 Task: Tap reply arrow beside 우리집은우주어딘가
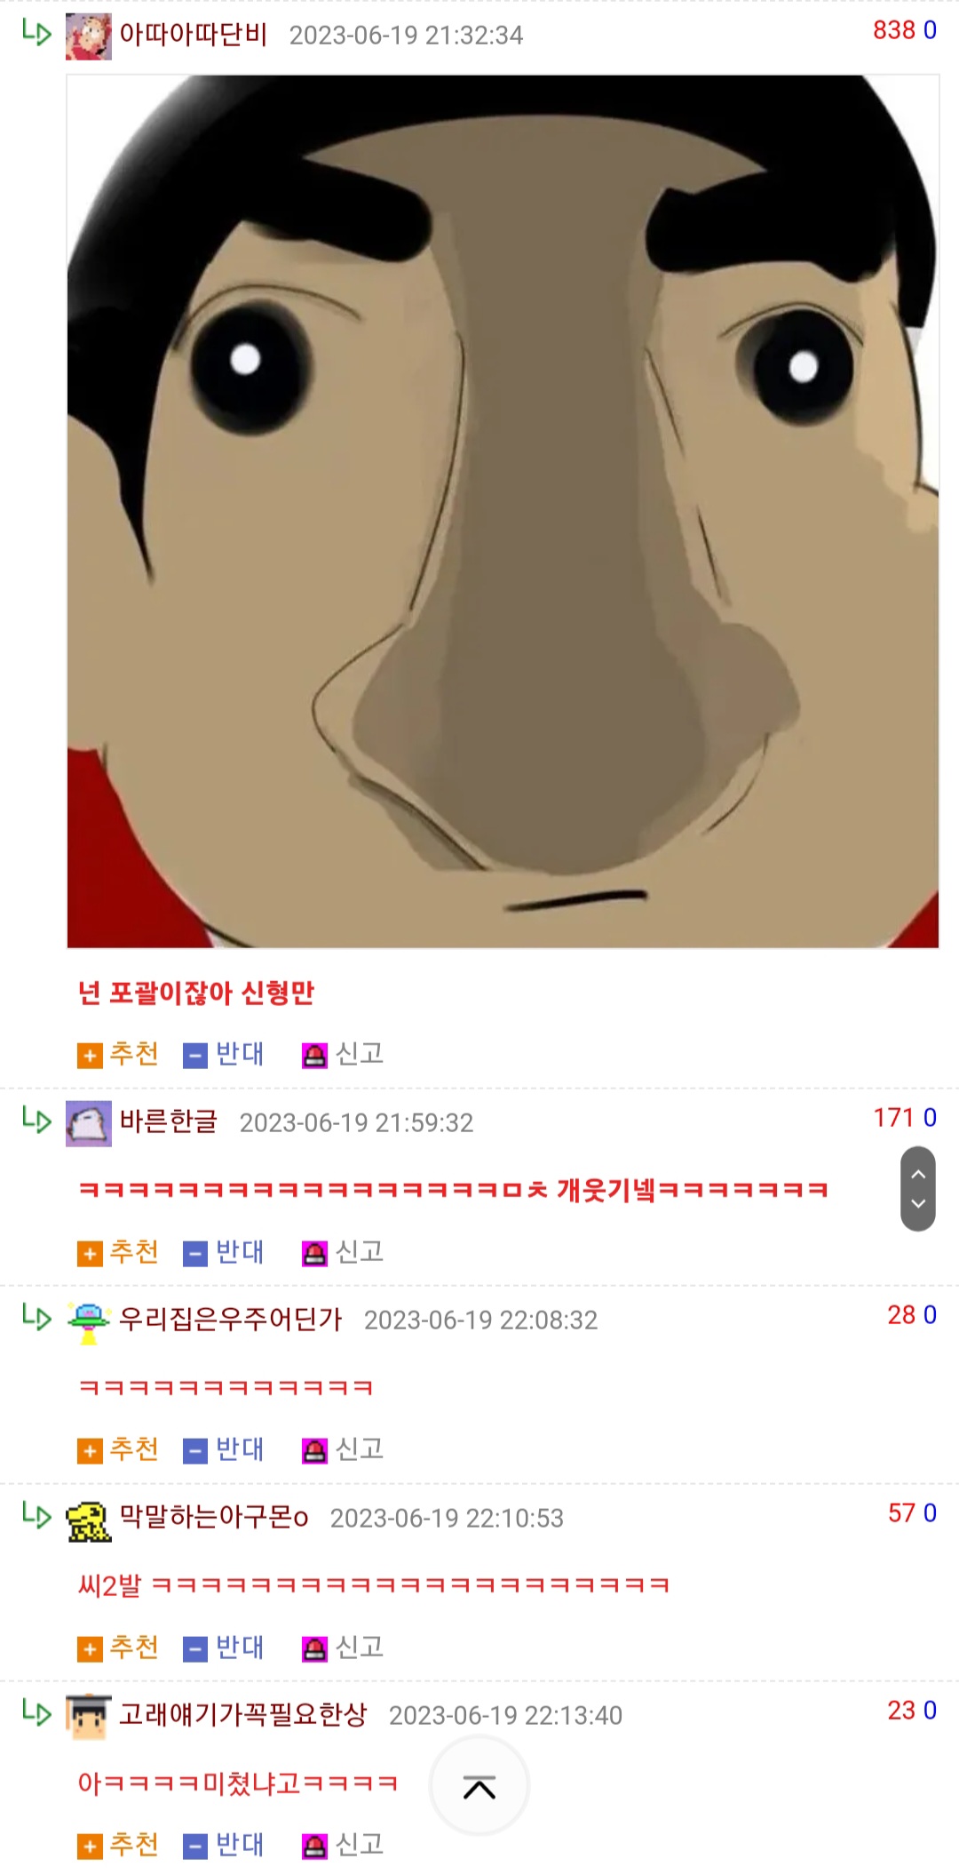coord(37,1317)
